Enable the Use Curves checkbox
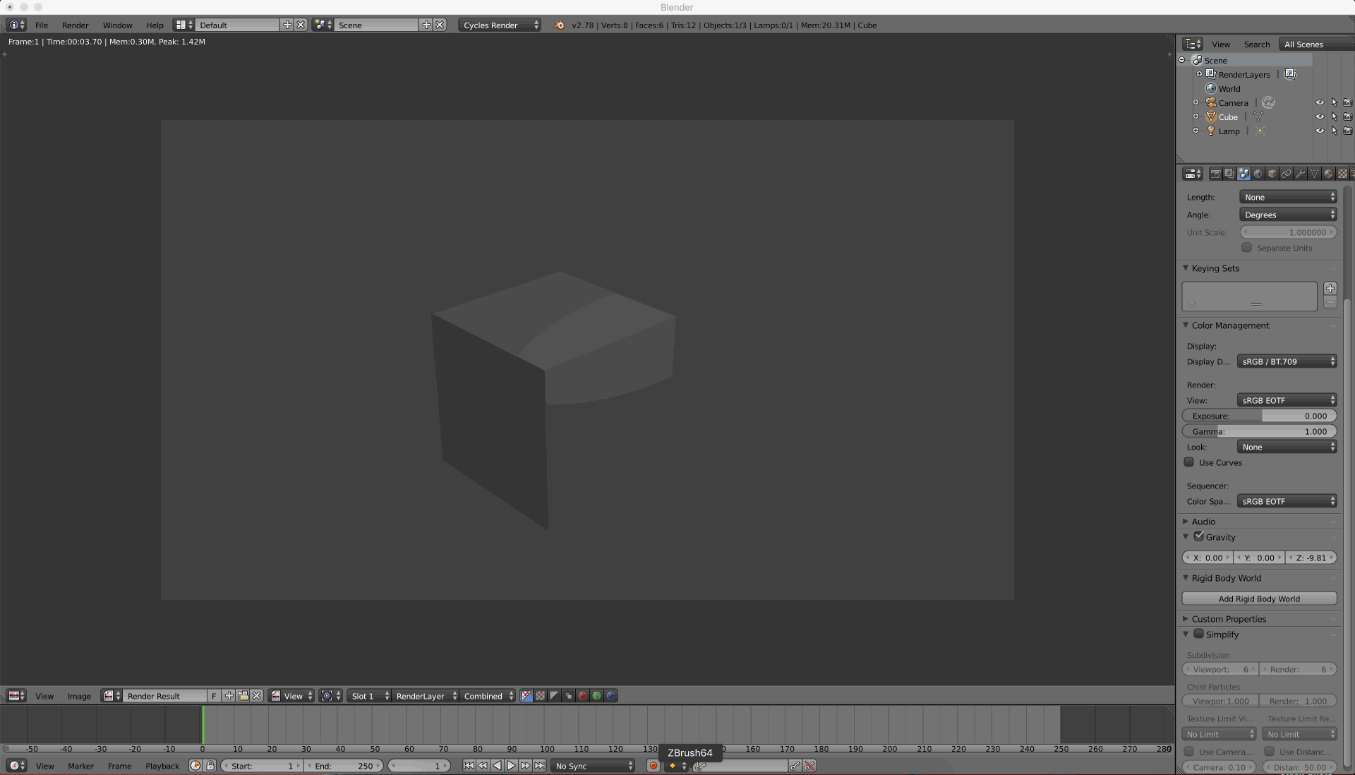 tap(1189, 462)
